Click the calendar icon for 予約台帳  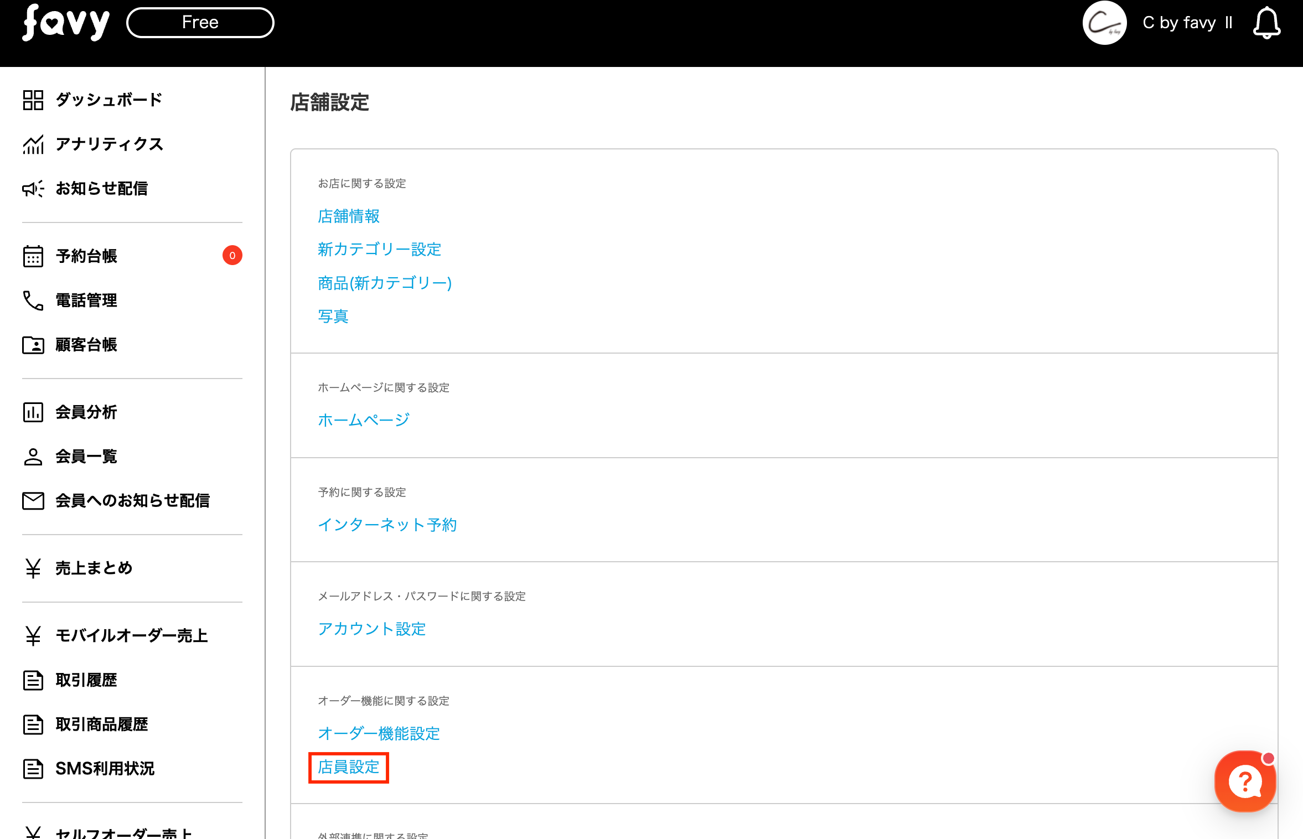point(33,256)
